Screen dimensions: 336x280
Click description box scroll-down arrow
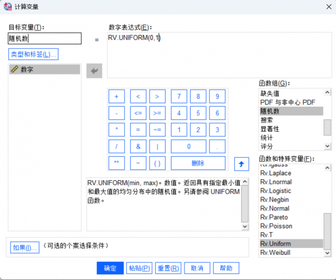point(245,226)
